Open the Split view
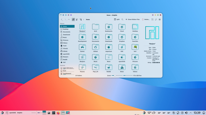The width and height of the screenshot is (206, 115). click(117, 19)
